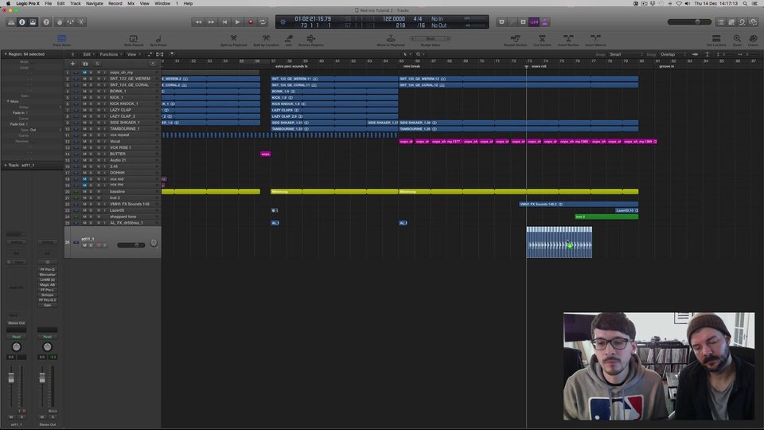The image size is (764, 430).
Task: Open LCD display settings gear
Action: [x=283, y=22]
